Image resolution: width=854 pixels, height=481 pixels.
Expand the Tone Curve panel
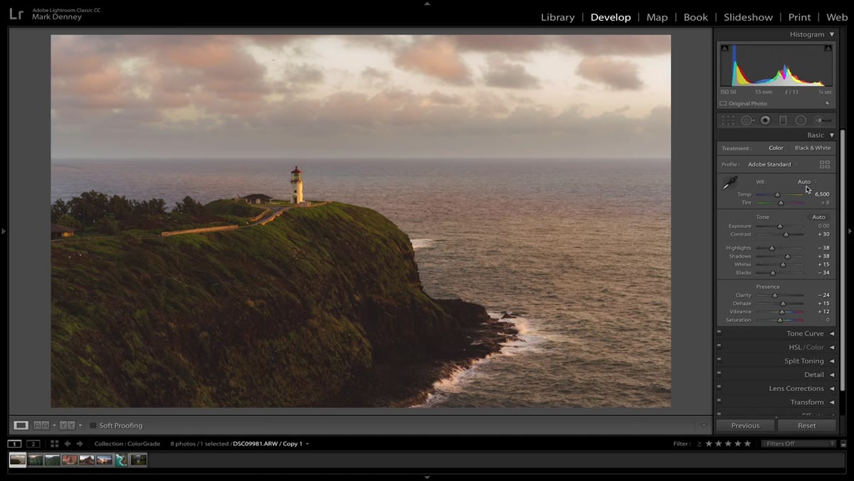click(x=831, y=334)
